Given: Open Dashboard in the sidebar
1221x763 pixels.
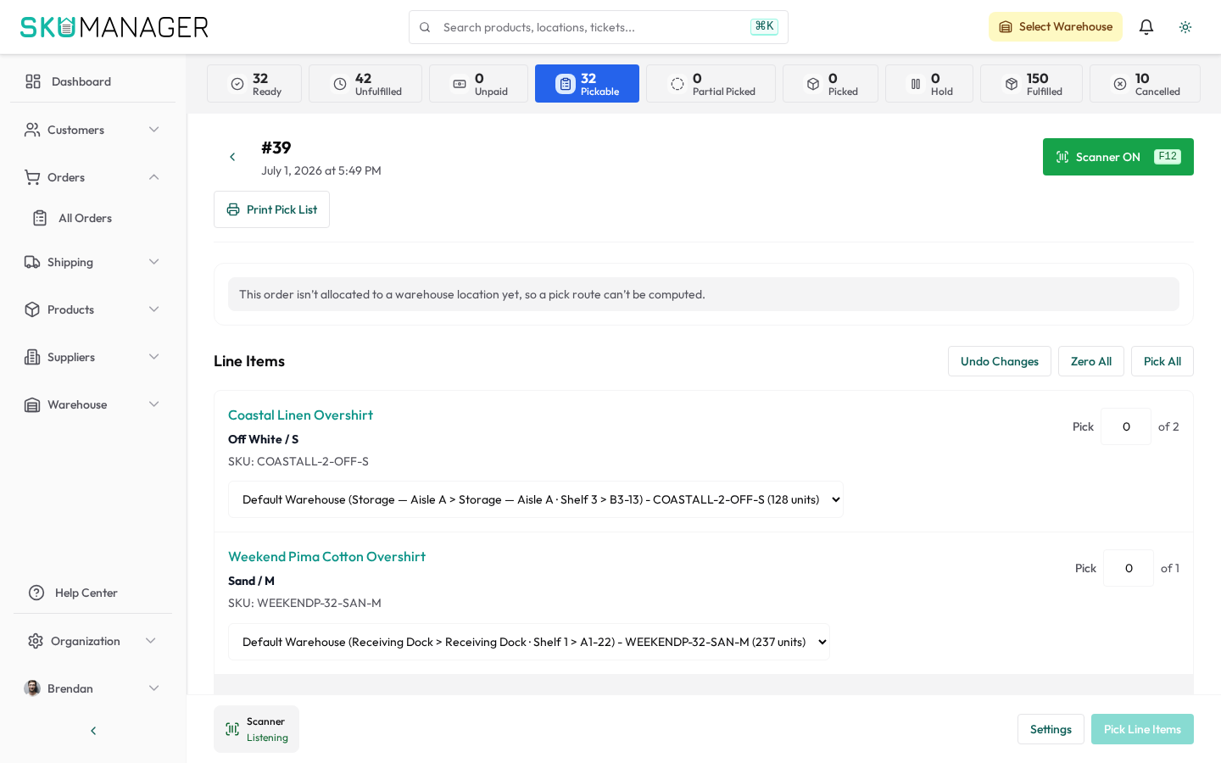Looking at the screenshot, I should [x=92, y=81].
